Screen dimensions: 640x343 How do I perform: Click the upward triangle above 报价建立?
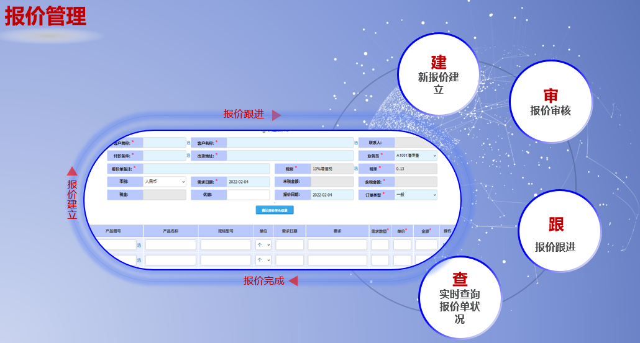click(72, 171)
